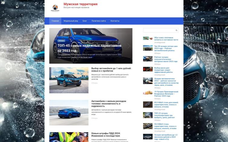Click the blue Tesla article thumbnail

coord(69,112)
